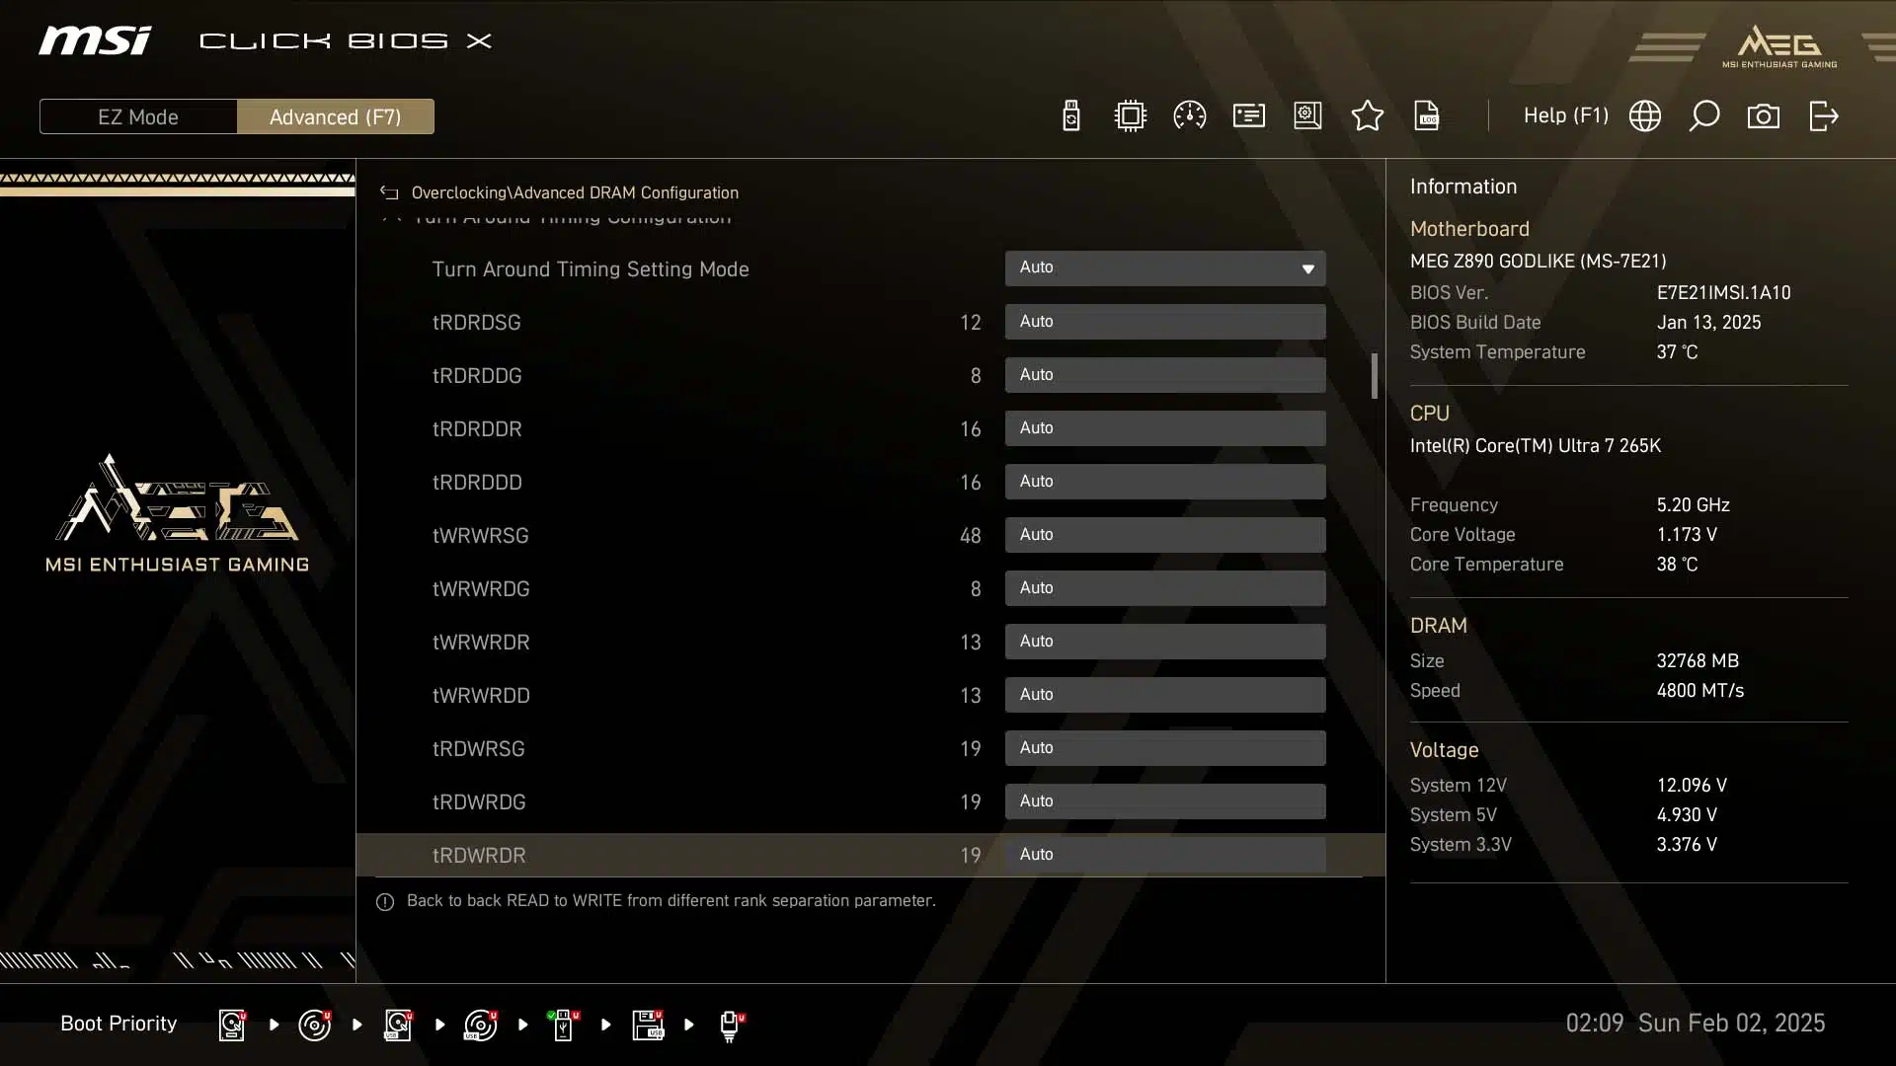Click the BIOS Build Date Jan 13, 2025
The image size is (1896, 1066).
tap(1708, 323)
